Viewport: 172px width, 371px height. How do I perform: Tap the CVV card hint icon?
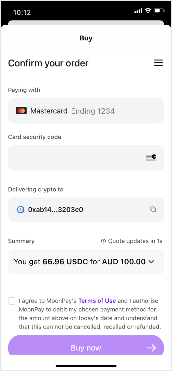click(x=151, y=158)
